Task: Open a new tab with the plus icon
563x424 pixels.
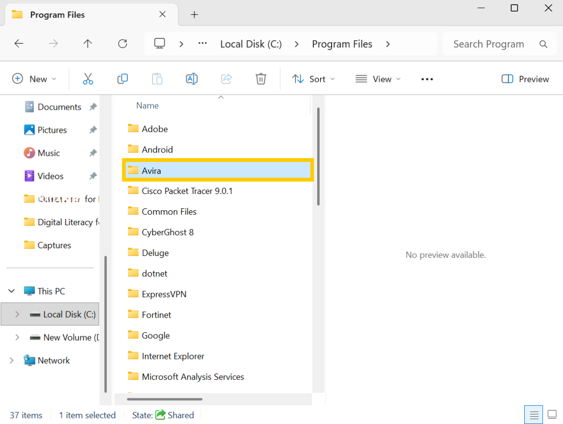Action: [194, 15]
